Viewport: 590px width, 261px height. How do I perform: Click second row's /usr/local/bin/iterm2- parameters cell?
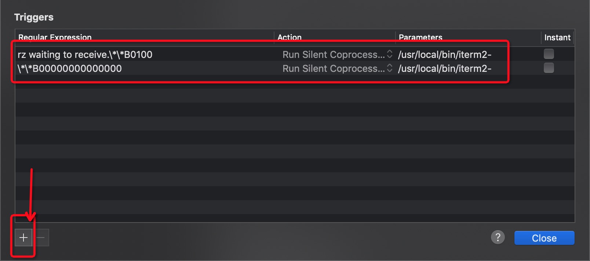444,69
